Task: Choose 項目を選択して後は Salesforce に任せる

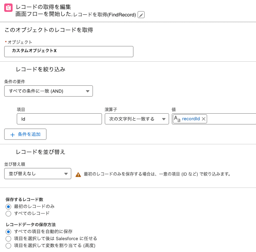Action: point(8,239)
